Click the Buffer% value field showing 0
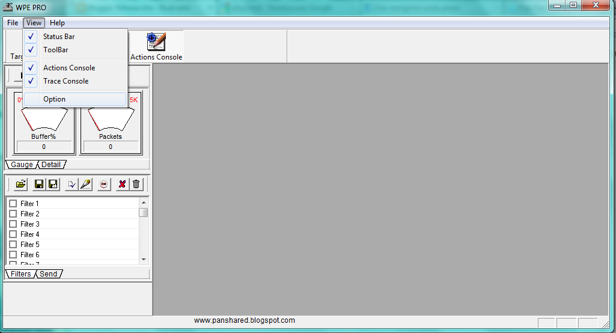Image resolution: width=616 pixels, height=333 pixels. click(44, 147)
